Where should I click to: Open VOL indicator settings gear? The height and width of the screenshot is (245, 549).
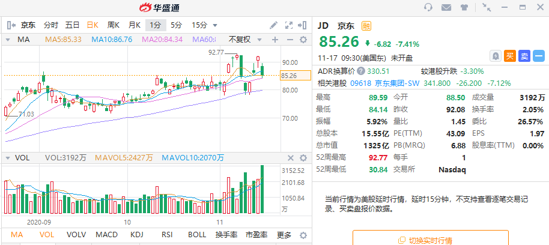point(303,158)
